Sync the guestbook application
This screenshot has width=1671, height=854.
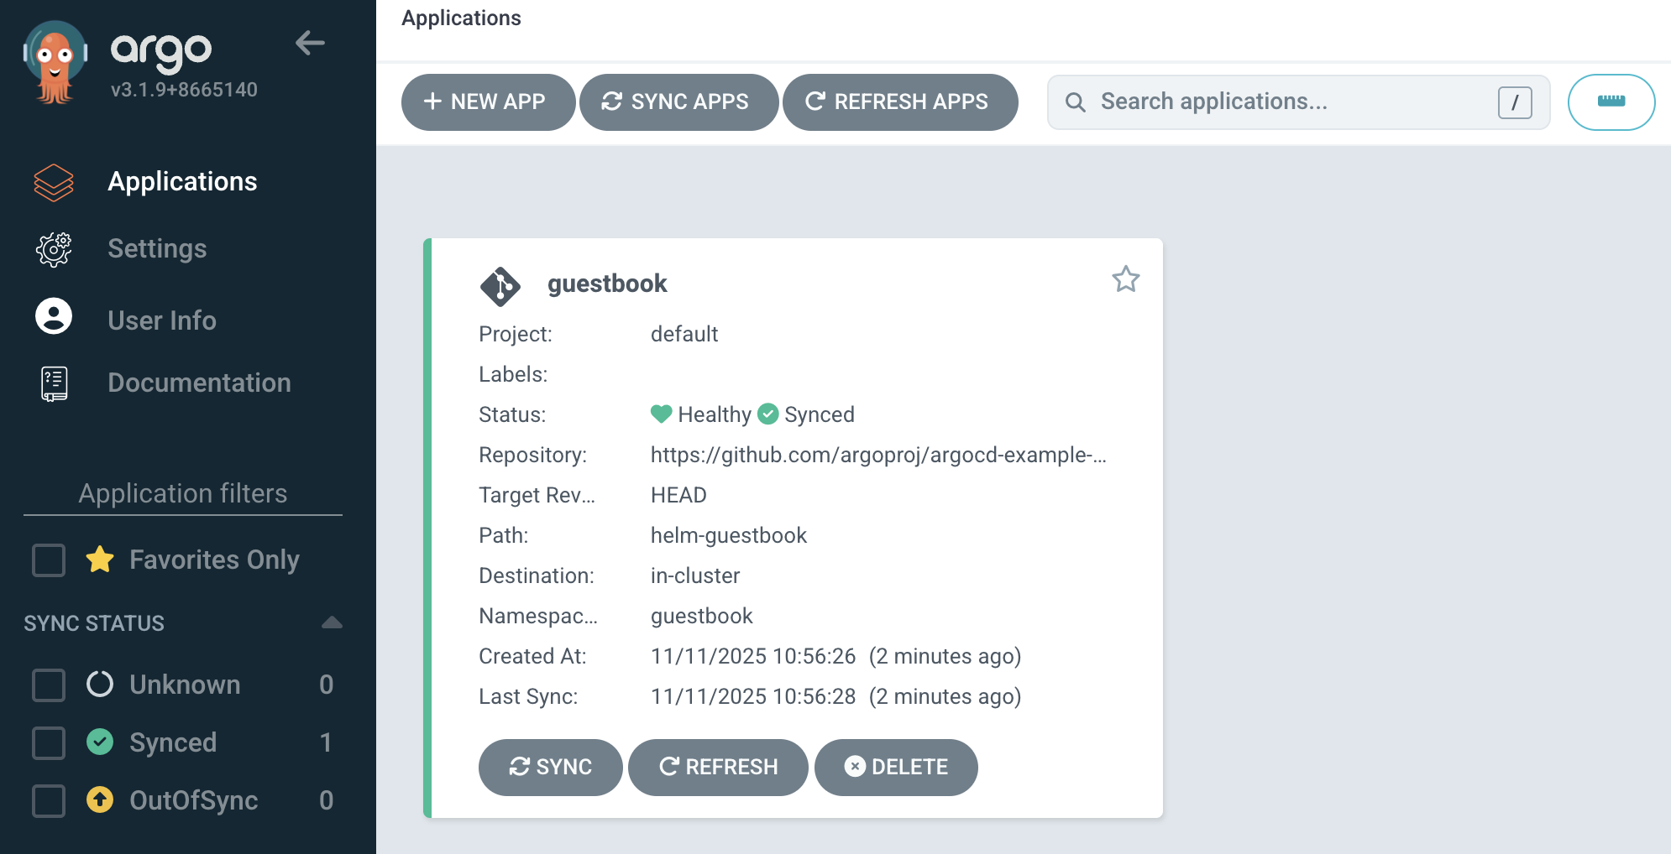click(550, 767)
